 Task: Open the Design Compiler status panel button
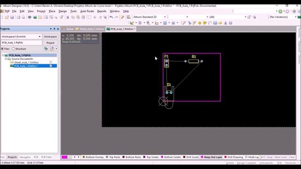(x=246, y=163)
